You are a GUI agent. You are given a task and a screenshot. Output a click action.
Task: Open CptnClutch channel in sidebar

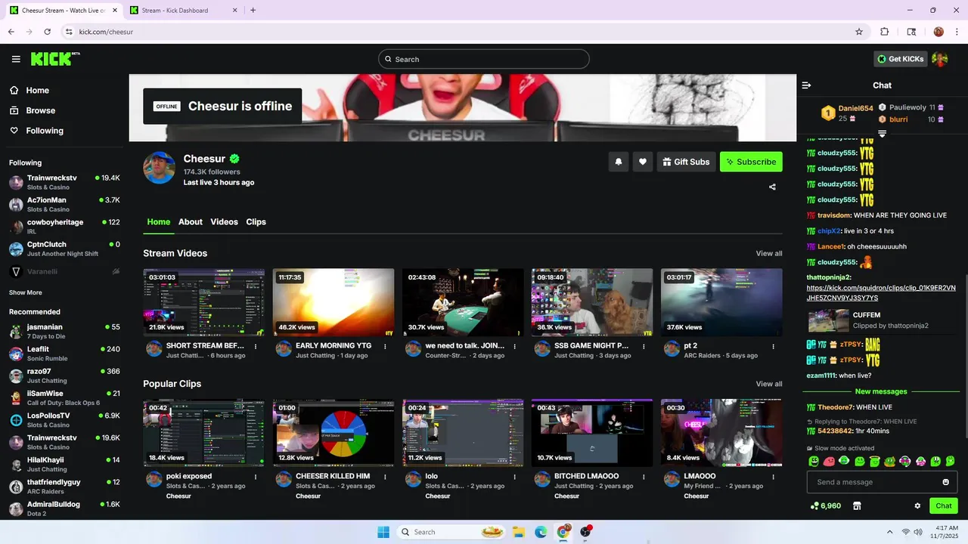point(64,249)
